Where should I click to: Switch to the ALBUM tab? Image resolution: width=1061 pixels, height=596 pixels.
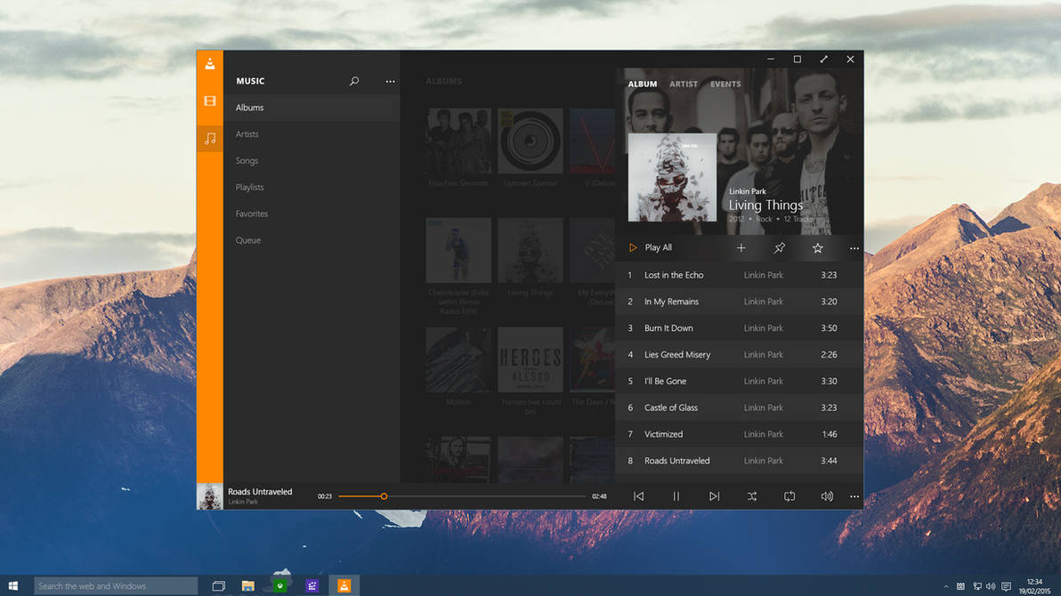pyautogui.click(x=642, y=84)
